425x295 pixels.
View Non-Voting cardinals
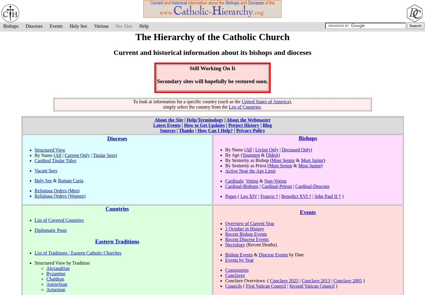click(275, 181)
